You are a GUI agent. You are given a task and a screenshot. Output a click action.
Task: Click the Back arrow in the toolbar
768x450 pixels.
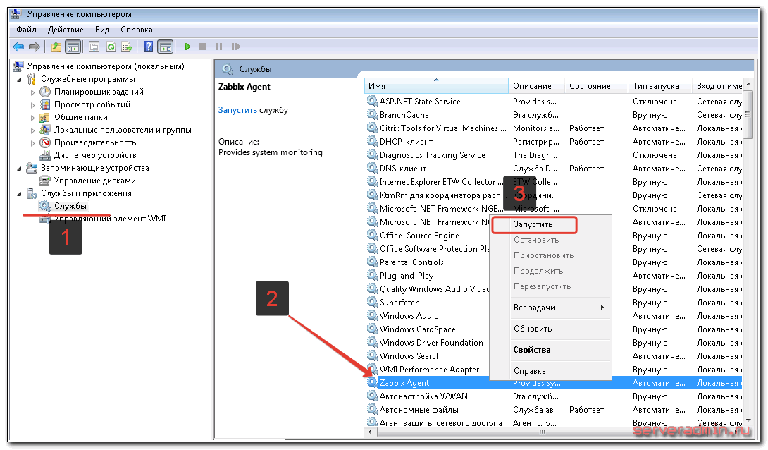point(18,47)
